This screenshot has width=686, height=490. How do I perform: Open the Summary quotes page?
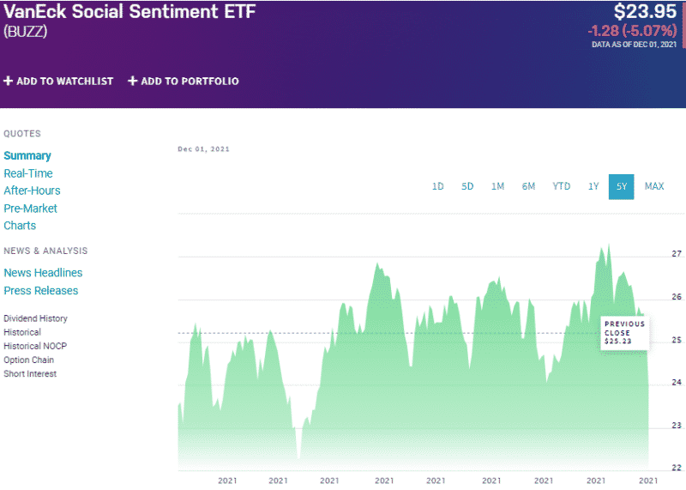pyautogui.click(x=27, y=156)
